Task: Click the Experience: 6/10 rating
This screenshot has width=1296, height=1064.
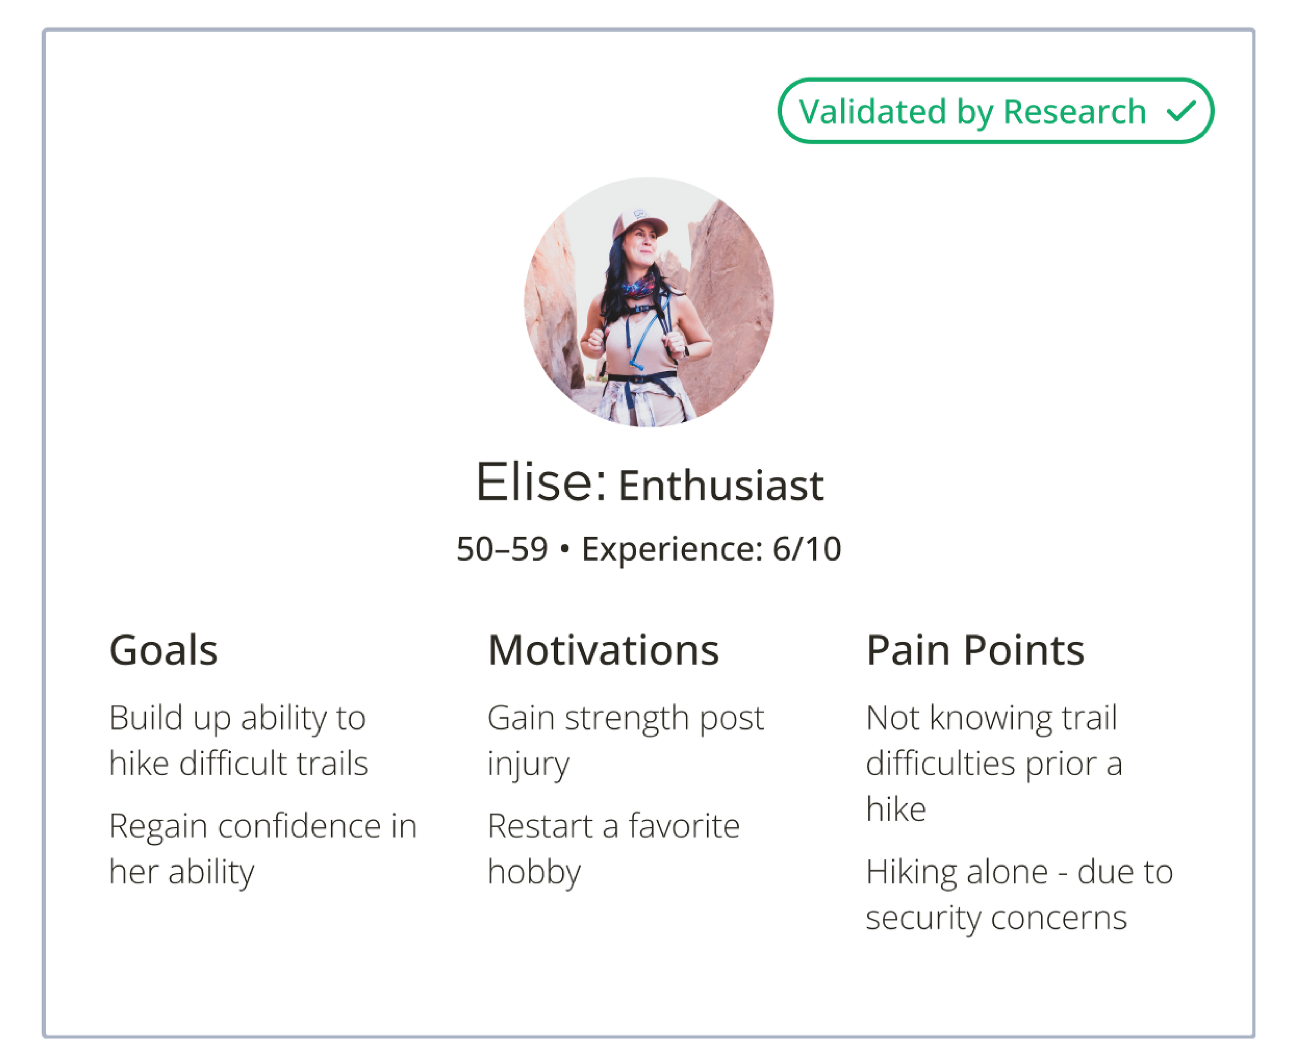Action: click(711, 549)
